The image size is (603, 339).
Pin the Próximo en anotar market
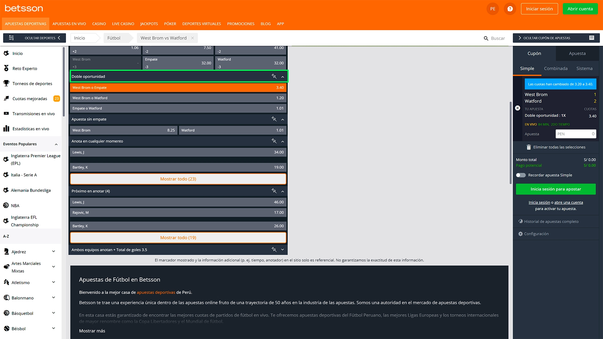tap(274, 191)
